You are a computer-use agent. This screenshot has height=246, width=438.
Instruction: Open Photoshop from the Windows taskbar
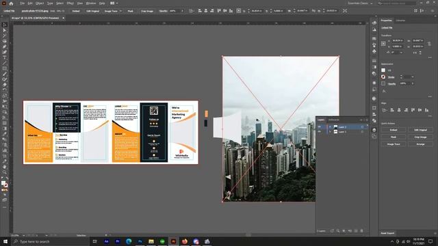(140, 241)
